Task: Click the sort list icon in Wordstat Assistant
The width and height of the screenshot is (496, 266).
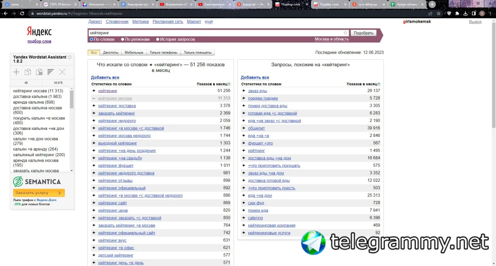Action: click(50, 72)
